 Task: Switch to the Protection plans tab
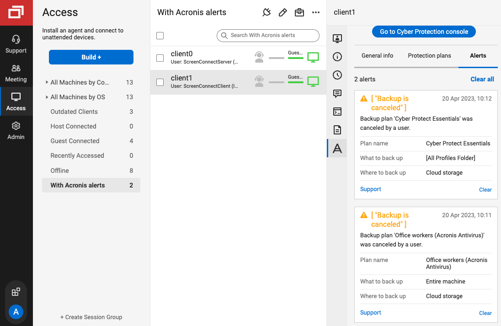(x=429, y=55)
